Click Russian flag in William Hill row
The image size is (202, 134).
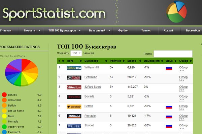pos(169,68)
